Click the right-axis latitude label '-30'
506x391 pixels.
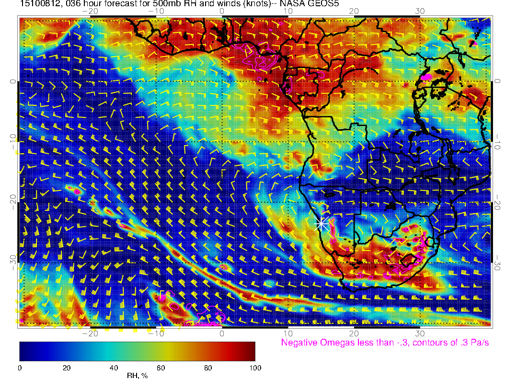pos(497,263)
